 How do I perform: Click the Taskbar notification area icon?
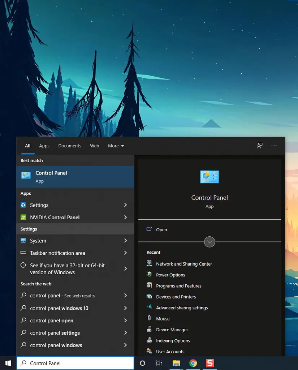23,253
